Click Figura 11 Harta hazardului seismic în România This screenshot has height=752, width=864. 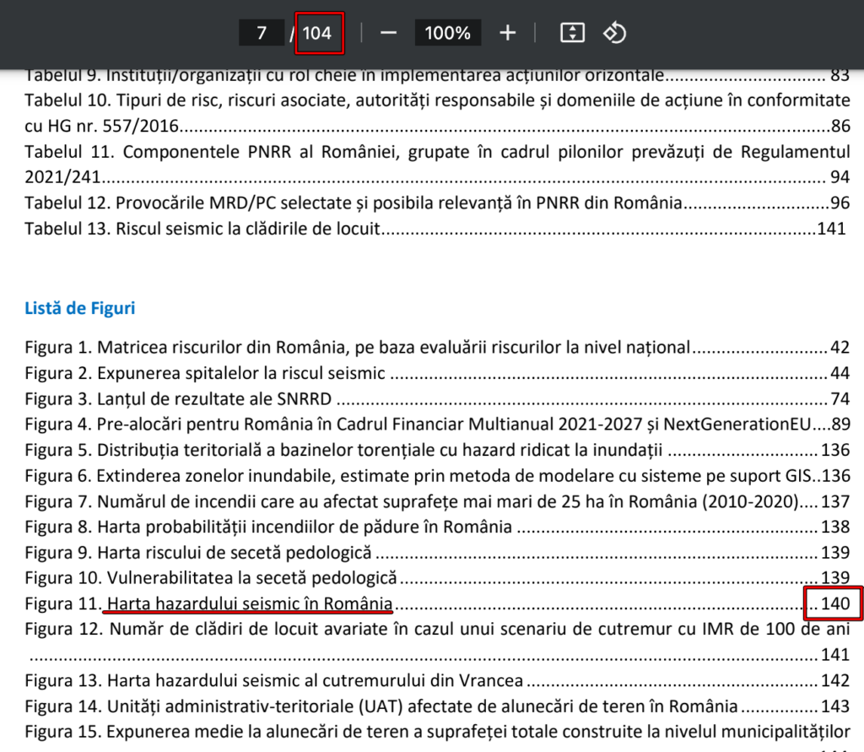click(x=250, y=604)
